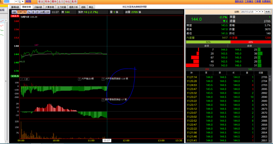Click the 主力 toolbar button
The image size is (273, 144).
tap(61, 2)
